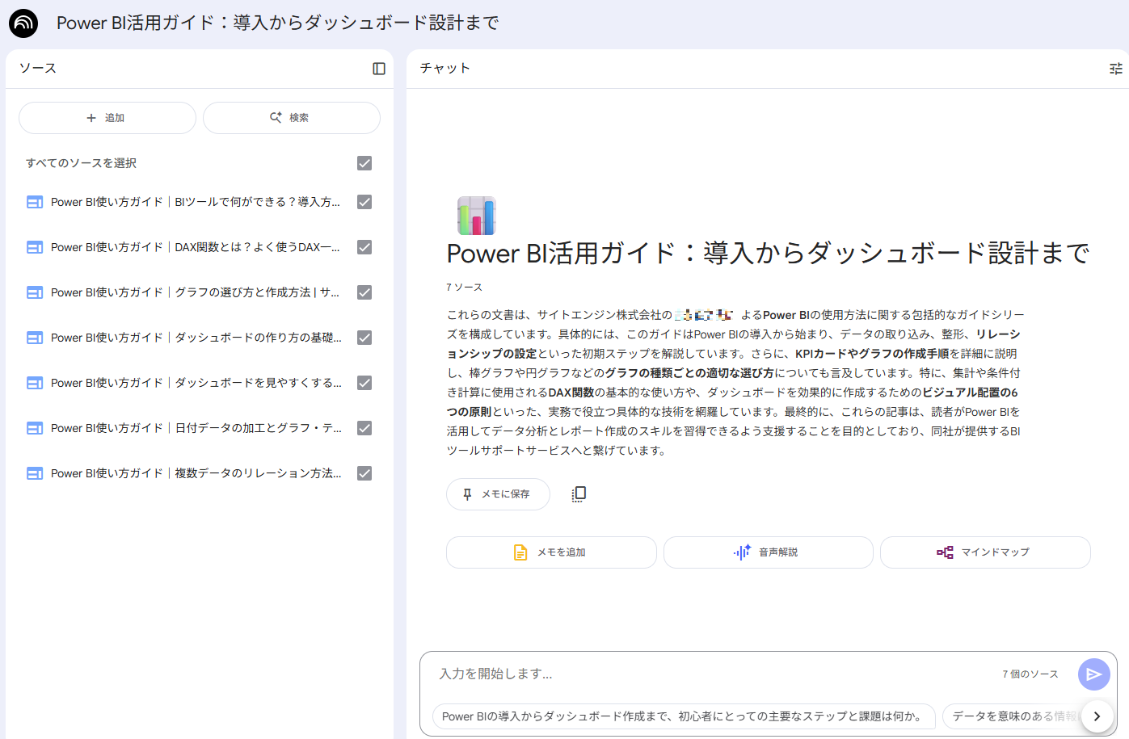Uncheck the 複数データのリレーション方法 source checkbox

coord(364,473)
